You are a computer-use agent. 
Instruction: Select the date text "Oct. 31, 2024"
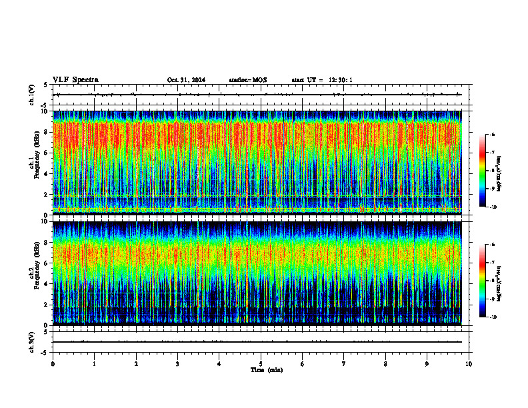186,80
